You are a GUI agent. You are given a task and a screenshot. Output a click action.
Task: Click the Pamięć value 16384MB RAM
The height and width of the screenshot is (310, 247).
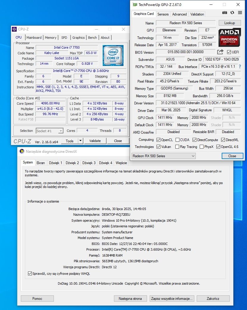(x=112, y=255)
